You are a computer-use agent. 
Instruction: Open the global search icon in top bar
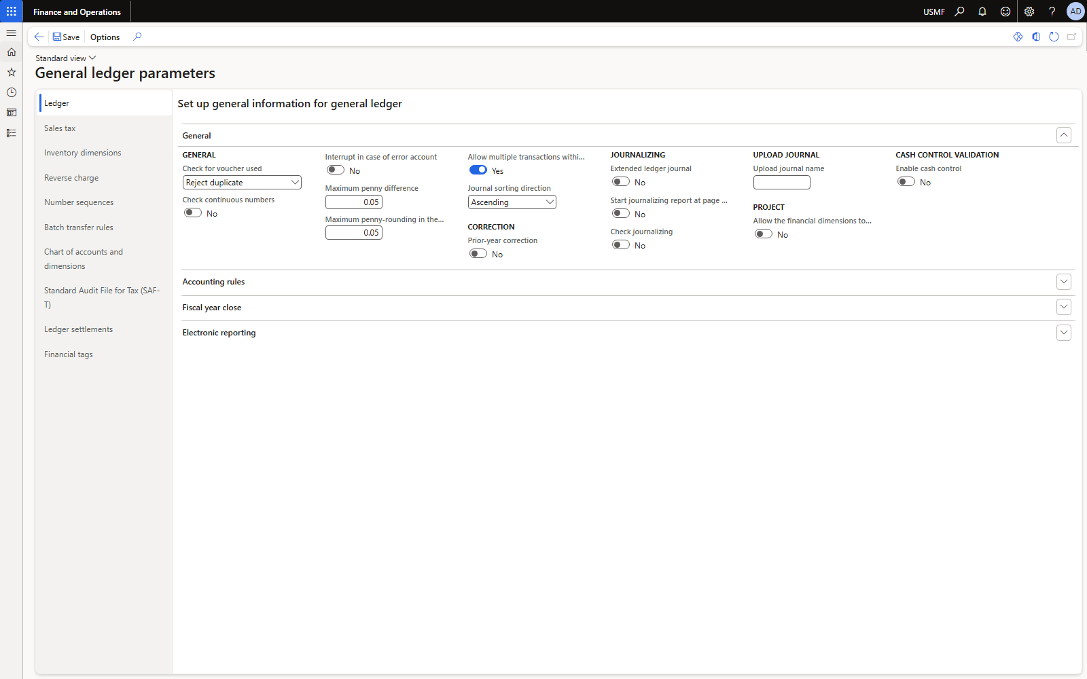point(959,12)
